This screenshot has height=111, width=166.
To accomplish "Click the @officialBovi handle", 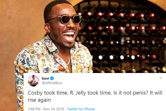I will coord(52,83).
